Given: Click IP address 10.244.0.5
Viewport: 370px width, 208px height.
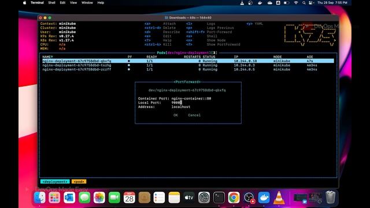Looking at the screenshot, I should pyautogui.click(x=244, y=69).
